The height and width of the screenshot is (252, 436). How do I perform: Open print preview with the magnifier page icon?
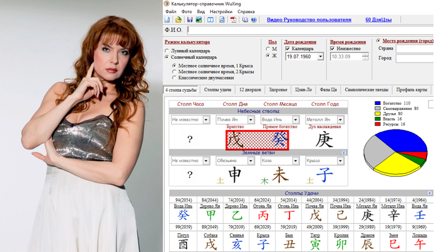tap(222, 20)
